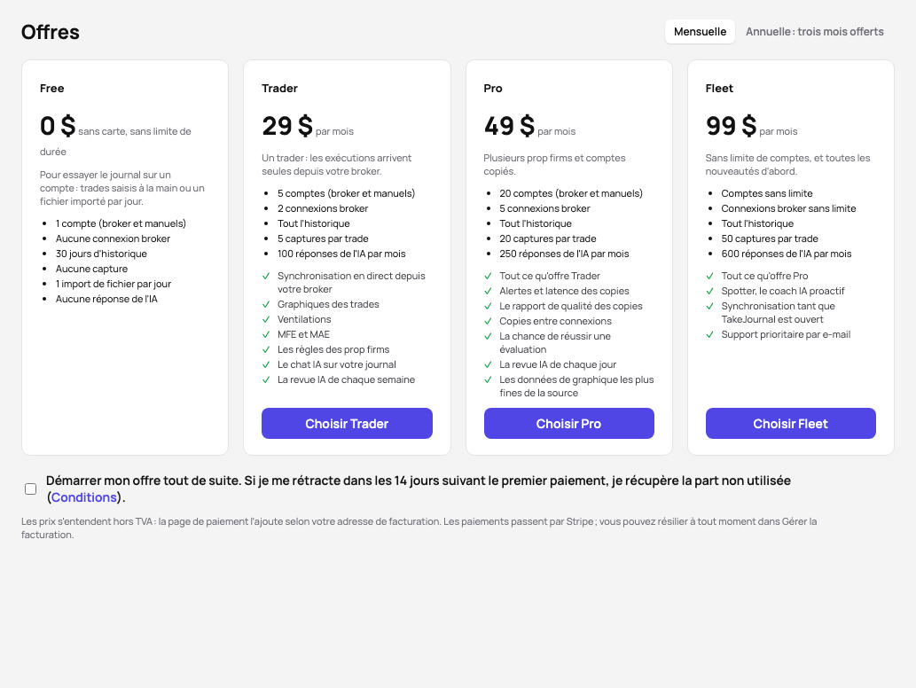
Task: Click the 49 $ price
Action: coord(509,126)
